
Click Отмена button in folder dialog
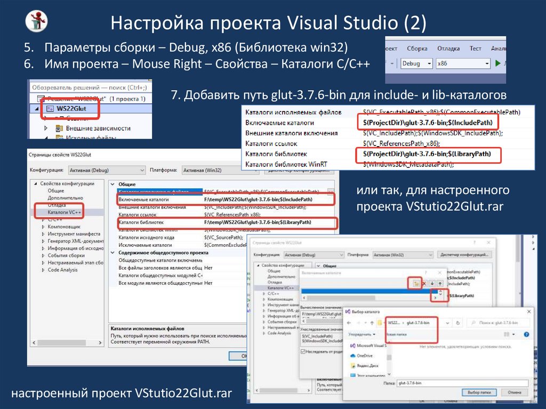(515, 392)
